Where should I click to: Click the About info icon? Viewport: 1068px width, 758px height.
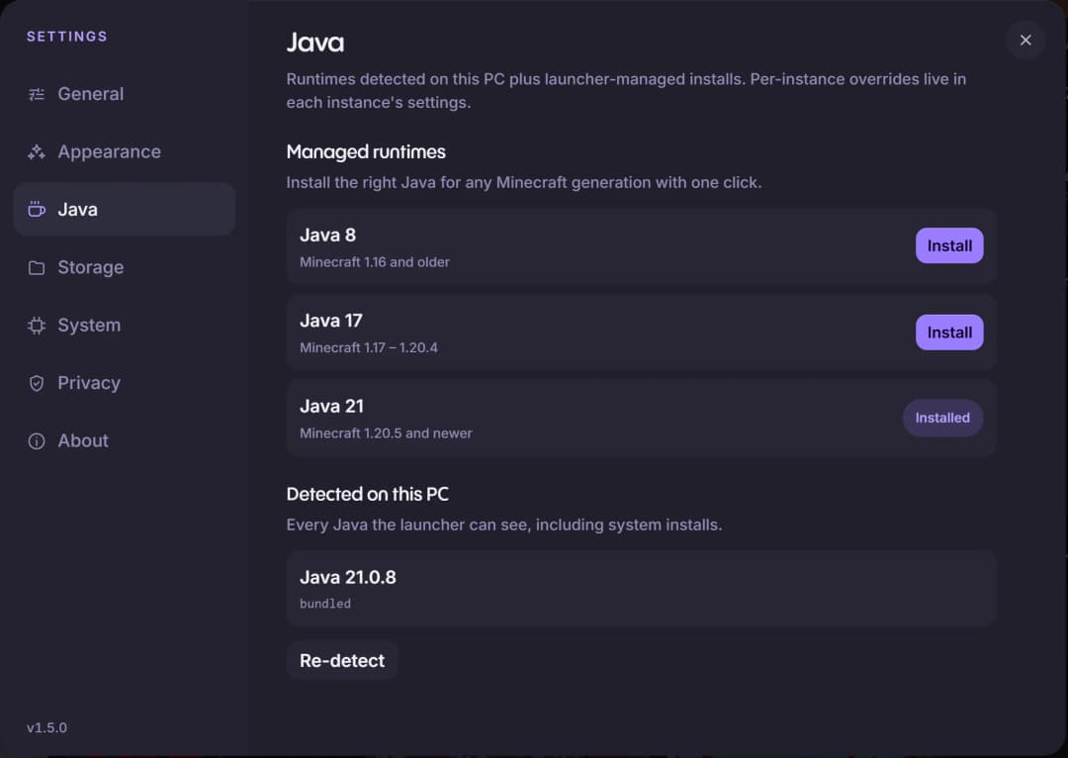[37, 441]
